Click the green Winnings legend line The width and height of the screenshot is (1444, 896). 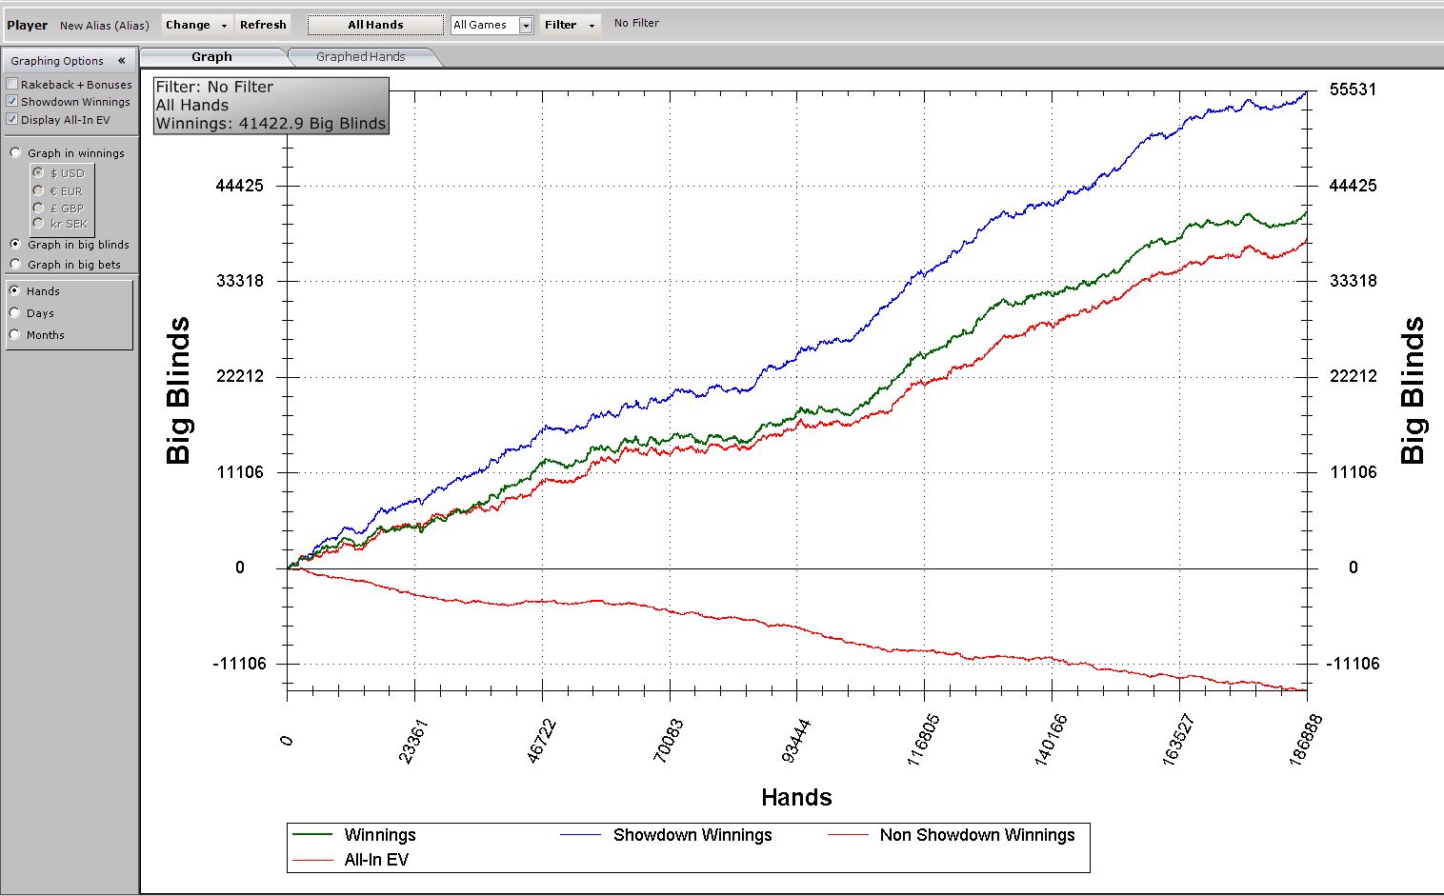(312, 835)
